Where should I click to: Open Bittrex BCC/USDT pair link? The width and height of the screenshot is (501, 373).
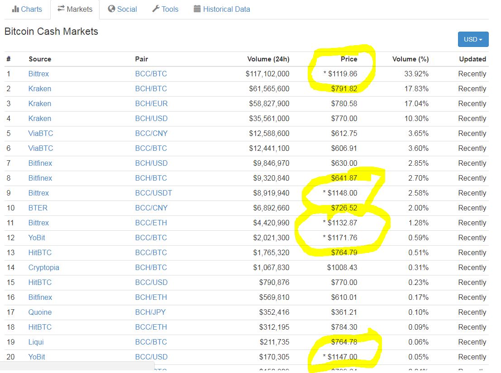153,193
